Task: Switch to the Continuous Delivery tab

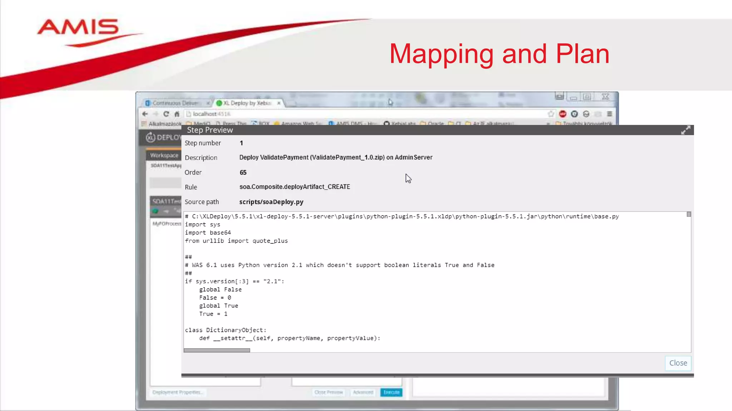Action: click(175, 103)
